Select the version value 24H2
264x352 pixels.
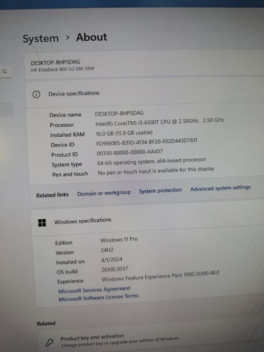107,250
